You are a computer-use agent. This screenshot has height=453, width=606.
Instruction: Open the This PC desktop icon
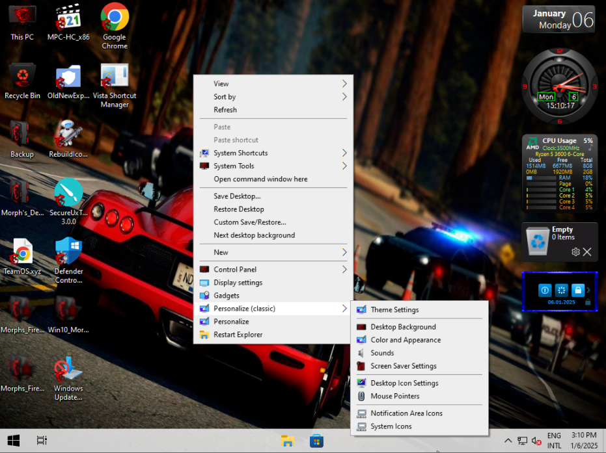pos(22,23)
